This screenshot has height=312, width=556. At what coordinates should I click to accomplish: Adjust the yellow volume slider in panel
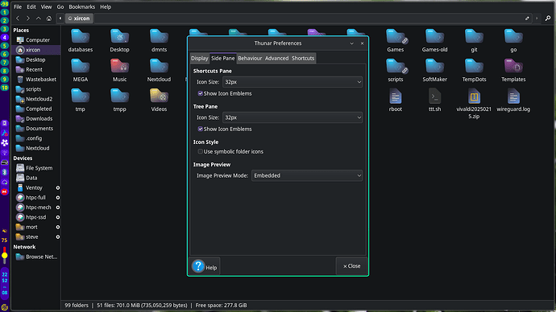(x=4, y=256)
